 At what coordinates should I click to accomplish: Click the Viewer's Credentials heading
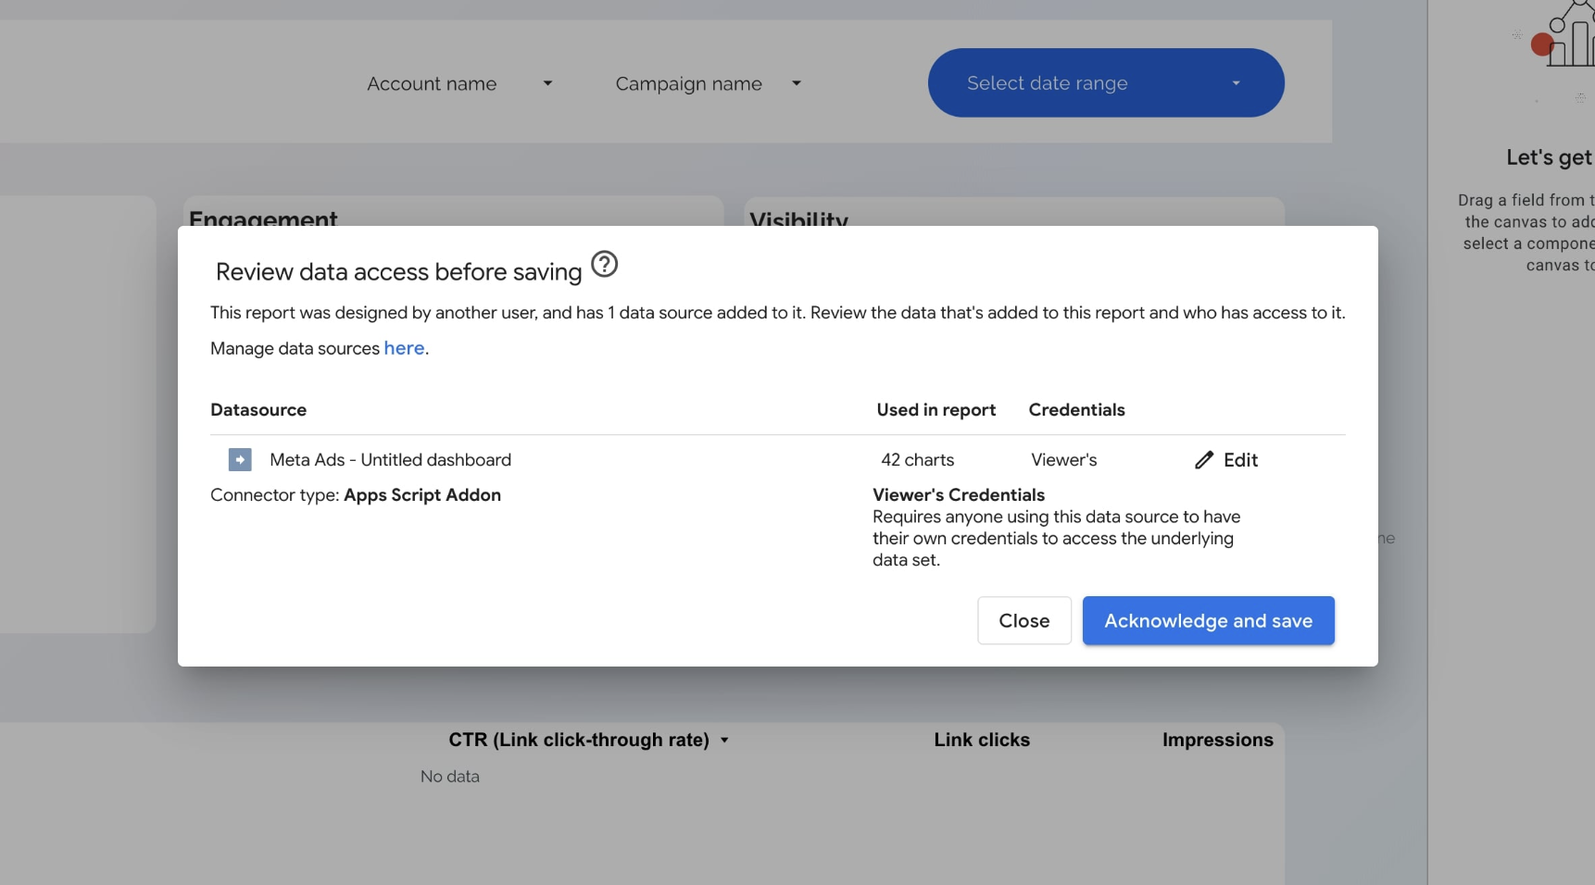tap(959, 495)
